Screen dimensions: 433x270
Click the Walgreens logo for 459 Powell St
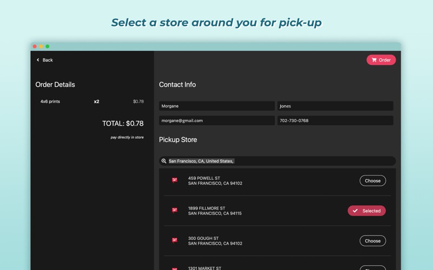(174, 180)
